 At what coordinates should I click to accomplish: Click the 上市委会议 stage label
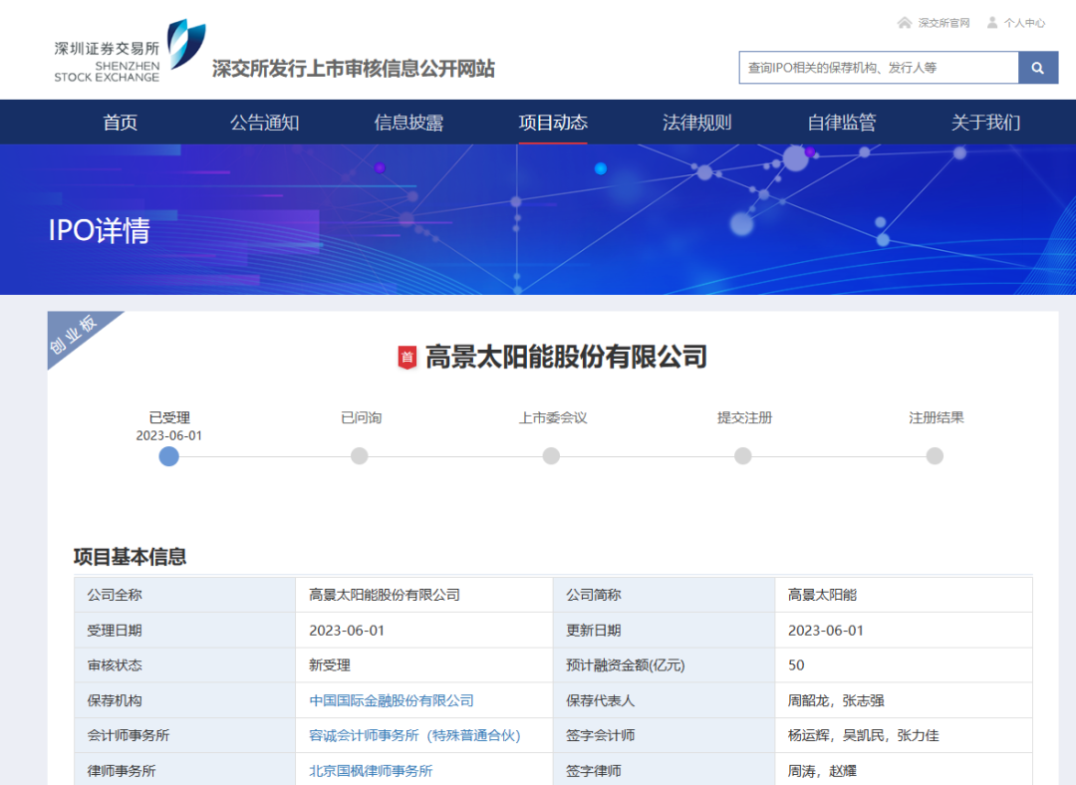(552, 417)
